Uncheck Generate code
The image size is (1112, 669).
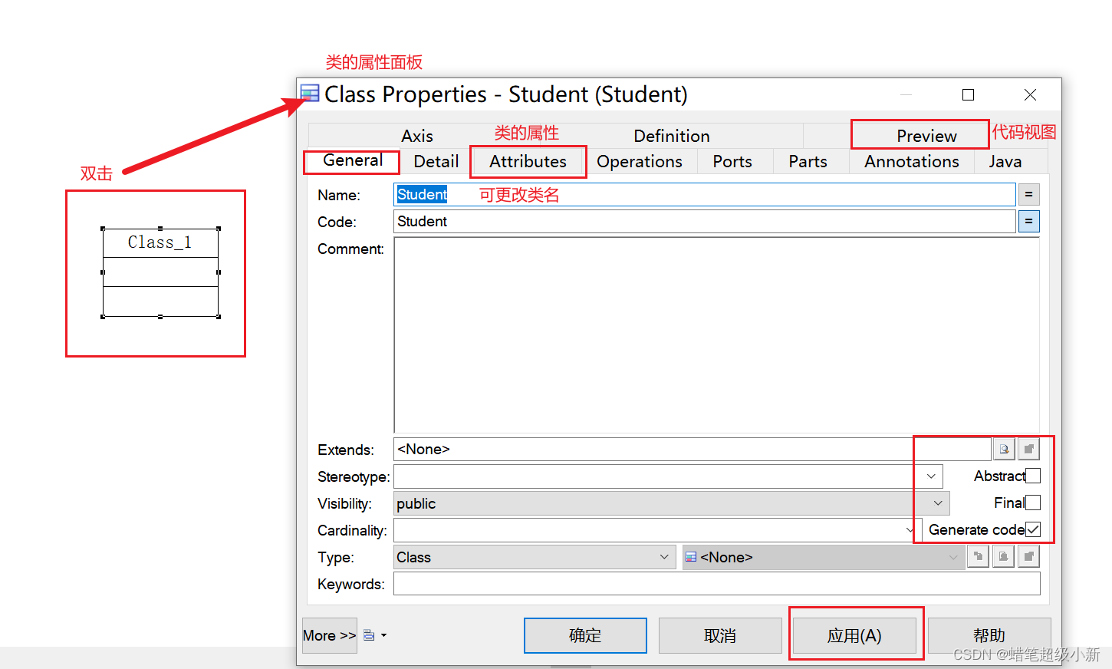(x=1033, y=529)
